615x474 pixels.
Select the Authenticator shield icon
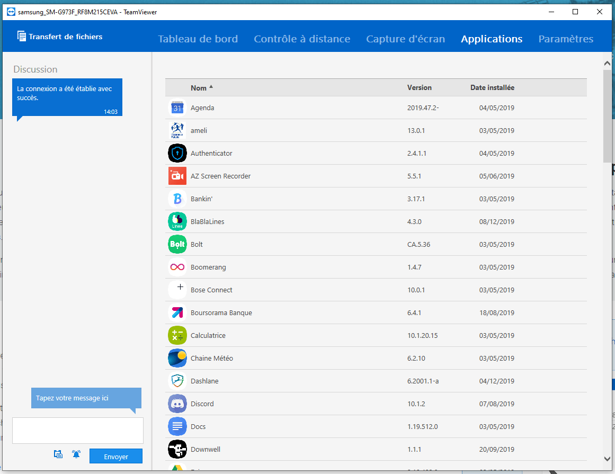177,153
